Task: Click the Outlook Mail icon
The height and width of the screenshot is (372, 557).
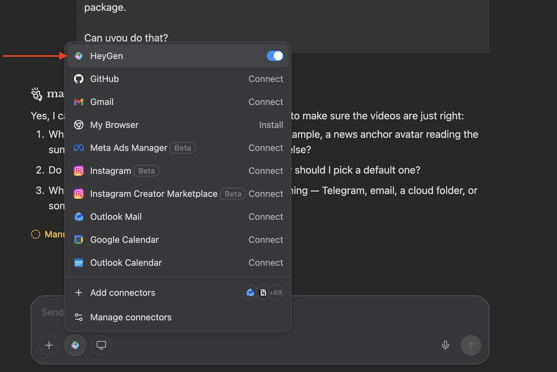Action: click(x=79, y=217)
